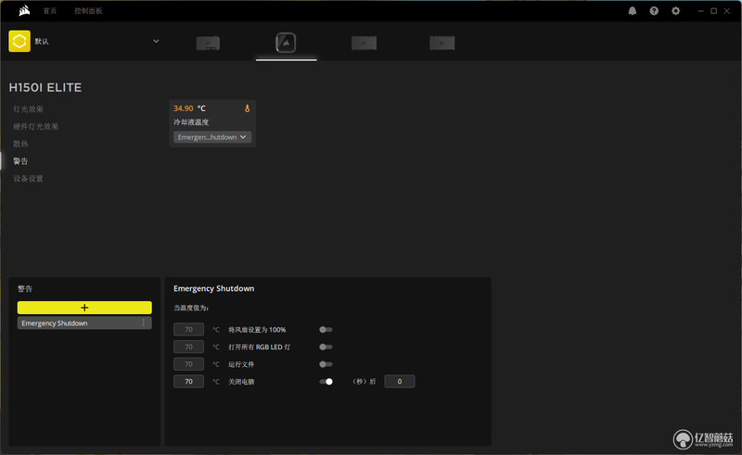Open the 灯光效果 section
742x455 pixels.
click(x=29, y=109)
